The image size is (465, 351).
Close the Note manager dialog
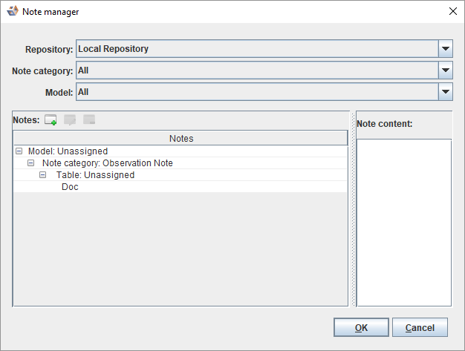452,12
